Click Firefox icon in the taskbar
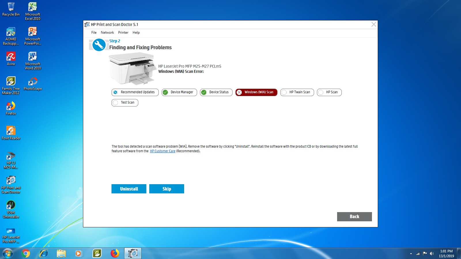This screenshot has height=259, width=461. [x=115, y=253]
